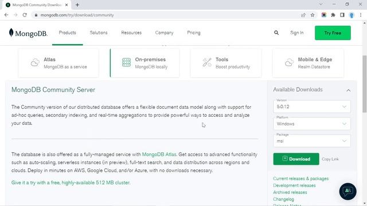
Task: Select the Mobile & Edge card
Action: click(309, 63)
